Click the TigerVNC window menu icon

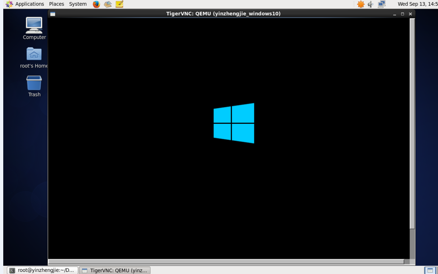[53, 14]
